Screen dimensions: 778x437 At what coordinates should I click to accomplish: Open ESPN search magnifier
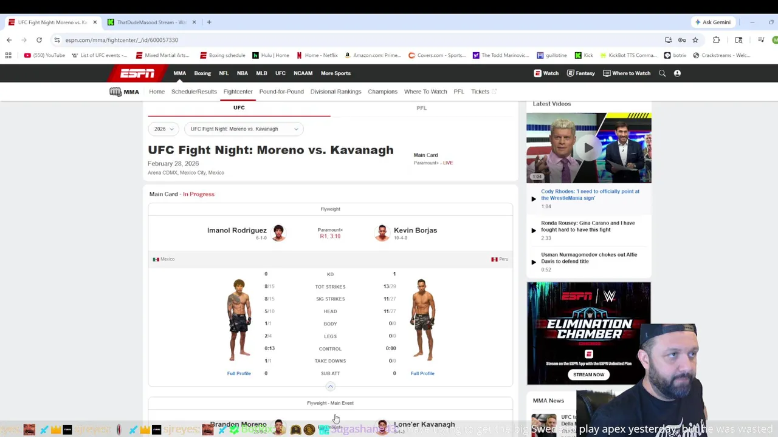click(x=662, y=73)
